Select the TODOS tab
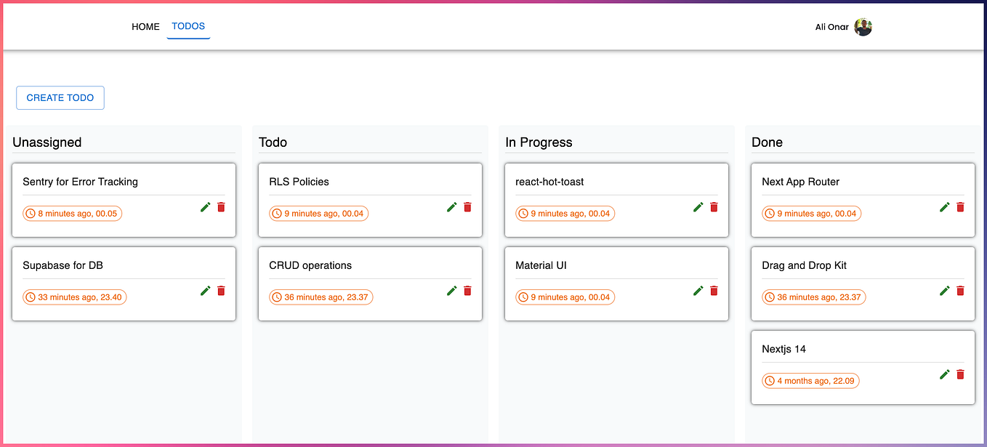Viewport: 987px width, 447px height. (188, 26)
